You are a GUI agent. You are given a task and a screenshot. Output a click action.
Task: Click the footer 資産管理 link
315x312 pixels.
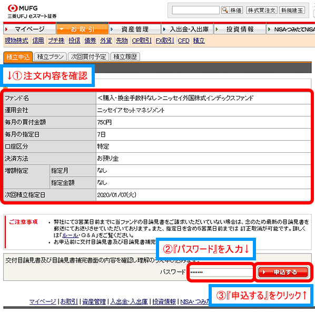click(x=94, y=301)
